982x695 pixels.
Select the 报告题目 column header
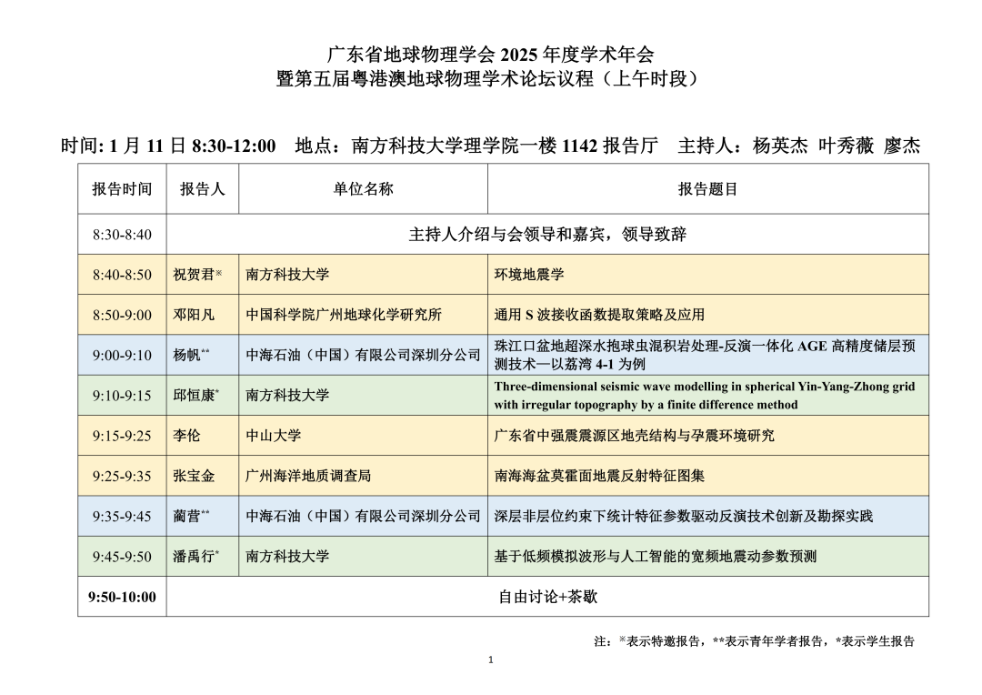tap(707, 189)
